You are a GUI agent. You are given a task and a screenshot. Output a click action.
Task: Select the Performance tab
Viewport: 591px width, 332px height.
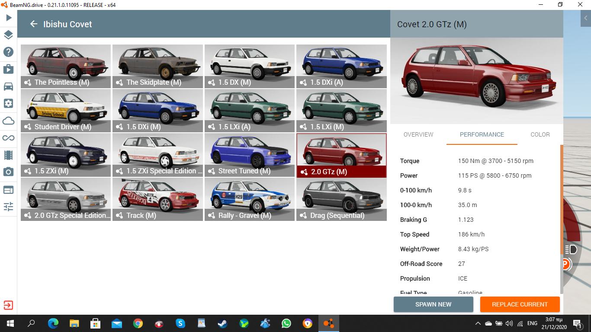[482, 134]
